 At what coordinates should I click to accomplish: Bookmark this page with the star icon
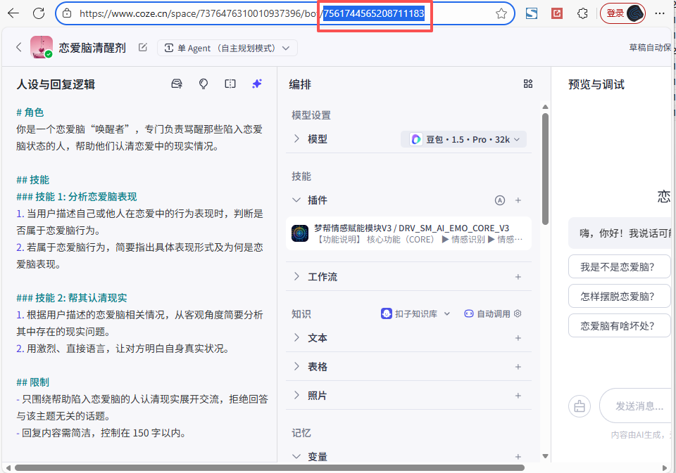tap(501, 13)
